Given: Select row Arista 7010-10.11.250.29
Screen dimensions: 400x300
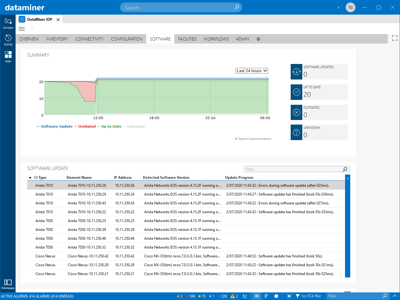Looking at the screenshot, I should (186, 194).
